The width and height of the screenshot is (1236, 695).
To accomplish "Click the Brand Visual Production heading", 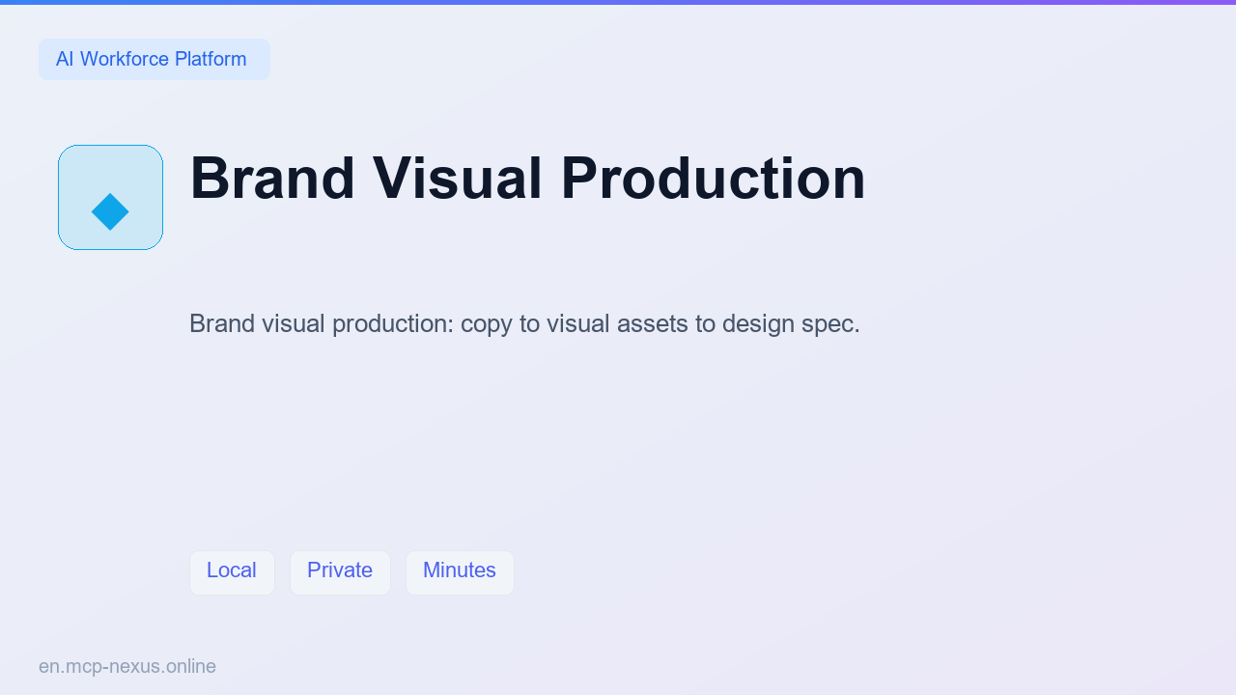I will coord(527,179).
